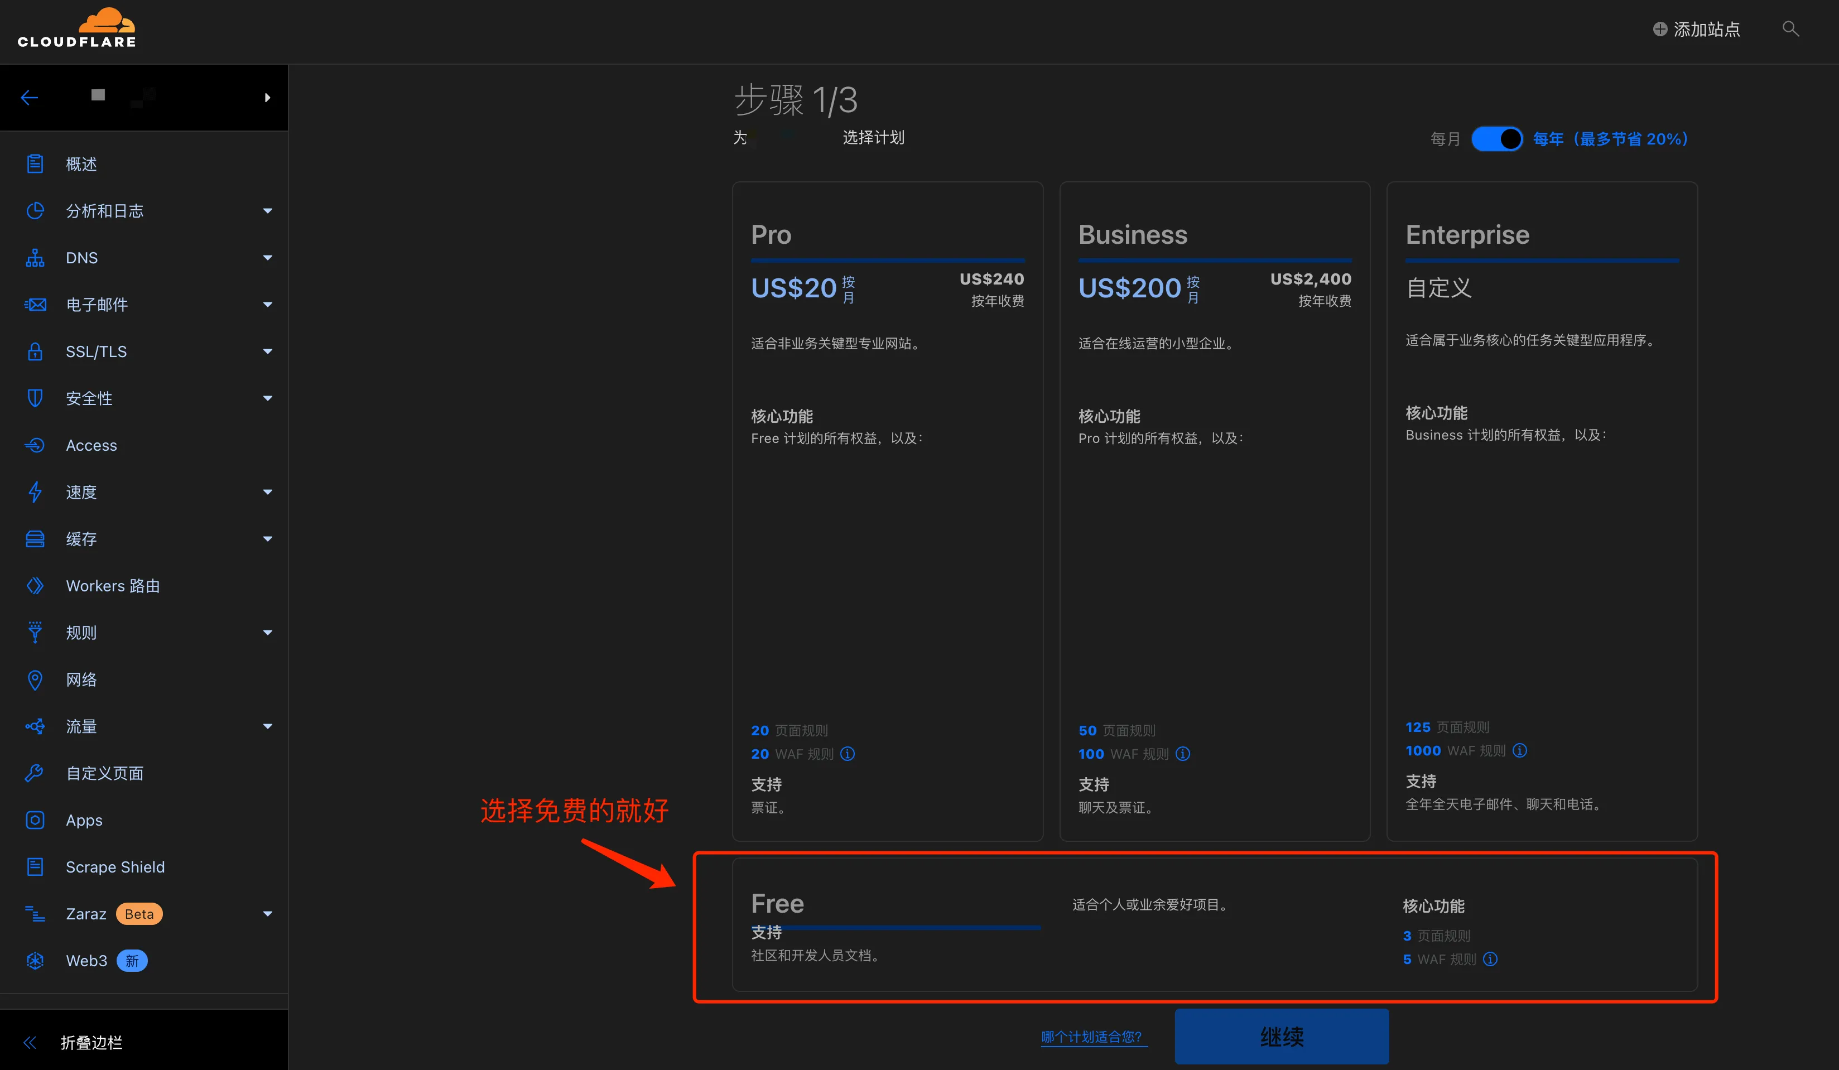The image size is (1839, 1070).
Task: Expand the DNS menu arrow
Action: 268,258
